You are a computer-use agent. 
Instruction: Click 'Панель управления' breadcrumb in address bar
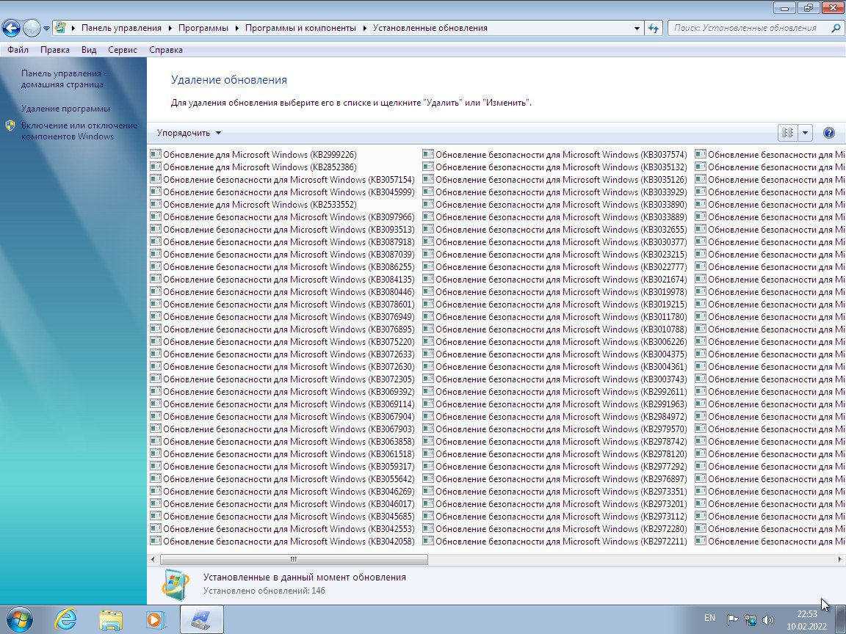click(121, 28)
